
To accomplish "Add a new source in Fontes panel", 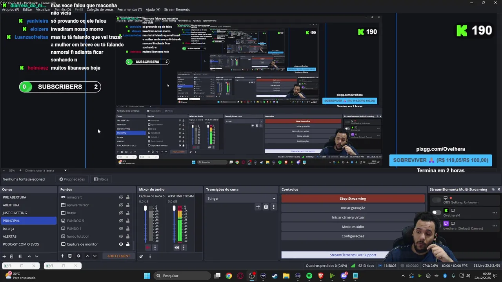I will pyautogui.click(x=62, y=256).
